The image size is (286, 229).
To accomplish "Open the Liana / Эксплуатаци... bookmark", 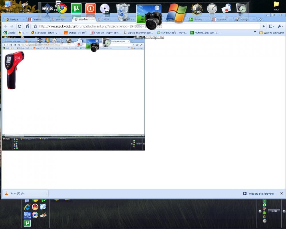I will (138, 33).
